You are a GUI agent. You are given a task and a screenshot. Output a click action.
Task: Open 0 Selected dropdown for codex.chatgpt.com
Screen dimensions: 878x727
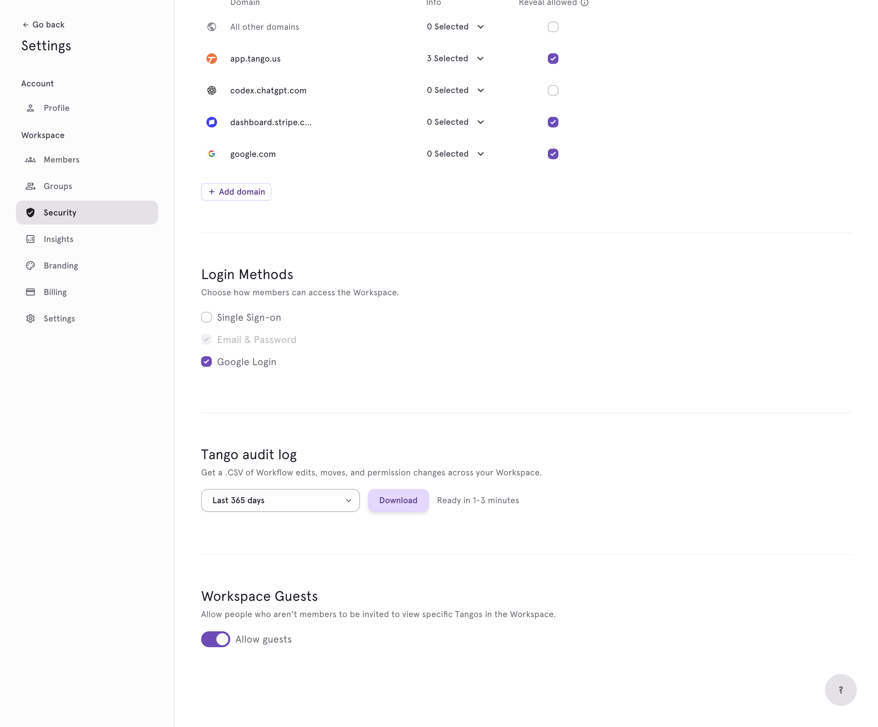coord(455,90)
